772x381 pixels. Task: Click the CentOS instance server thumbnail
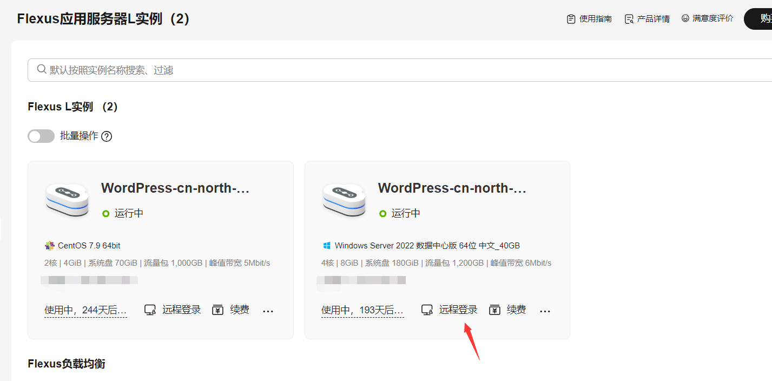pyautogui.click(x=67, y=200)
